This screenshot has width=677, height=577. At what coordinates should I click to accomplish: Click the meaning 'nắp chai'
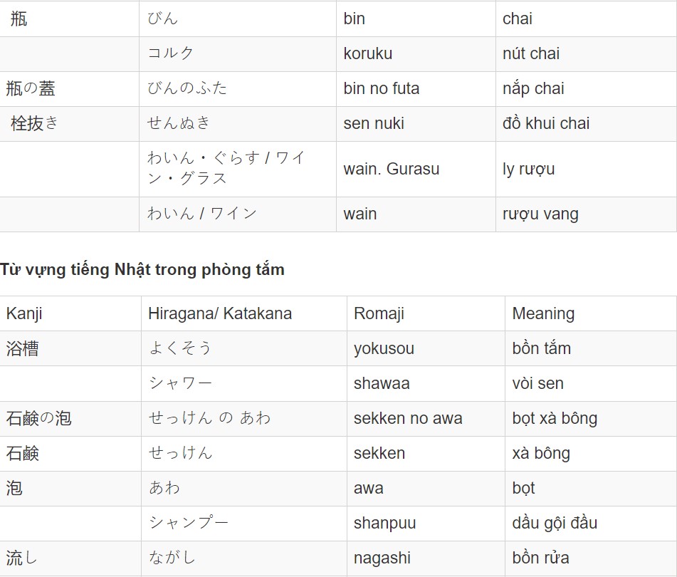(x=533, y=89)
